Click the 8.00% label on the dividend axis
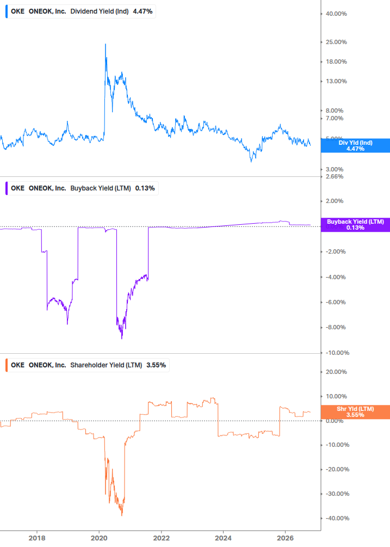Viewport: 390px width, 547px height. (x=334, y=110)
